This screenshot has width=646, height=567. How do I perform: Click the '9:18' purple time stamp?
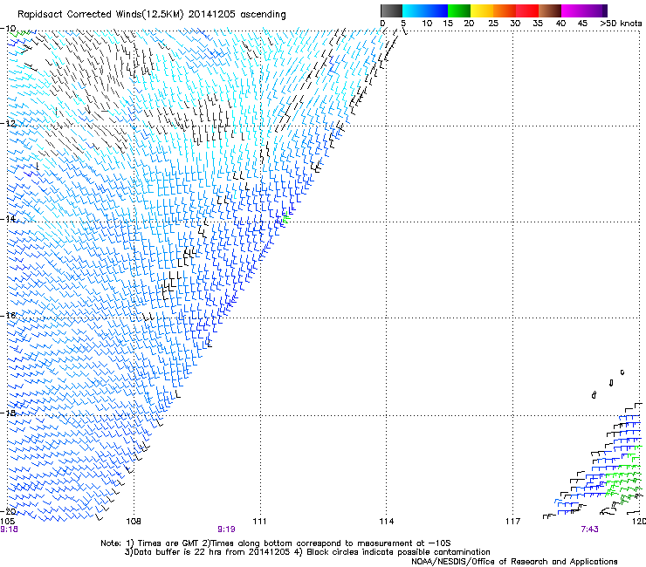coord(9,529)
